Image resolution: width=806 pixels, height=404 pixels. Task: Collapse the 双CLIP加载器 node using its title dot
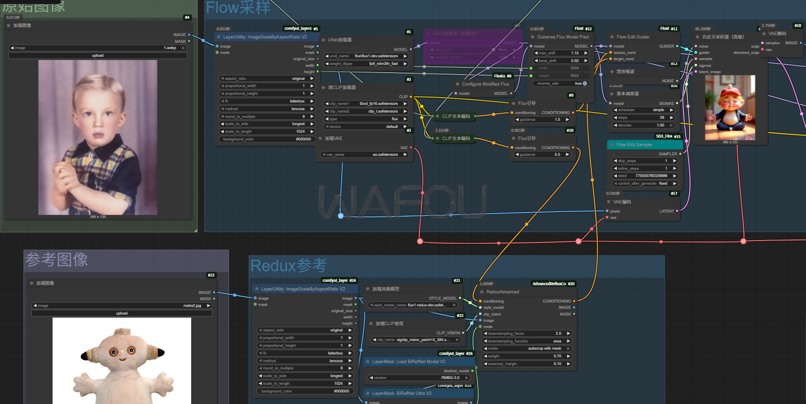(323, 88)
